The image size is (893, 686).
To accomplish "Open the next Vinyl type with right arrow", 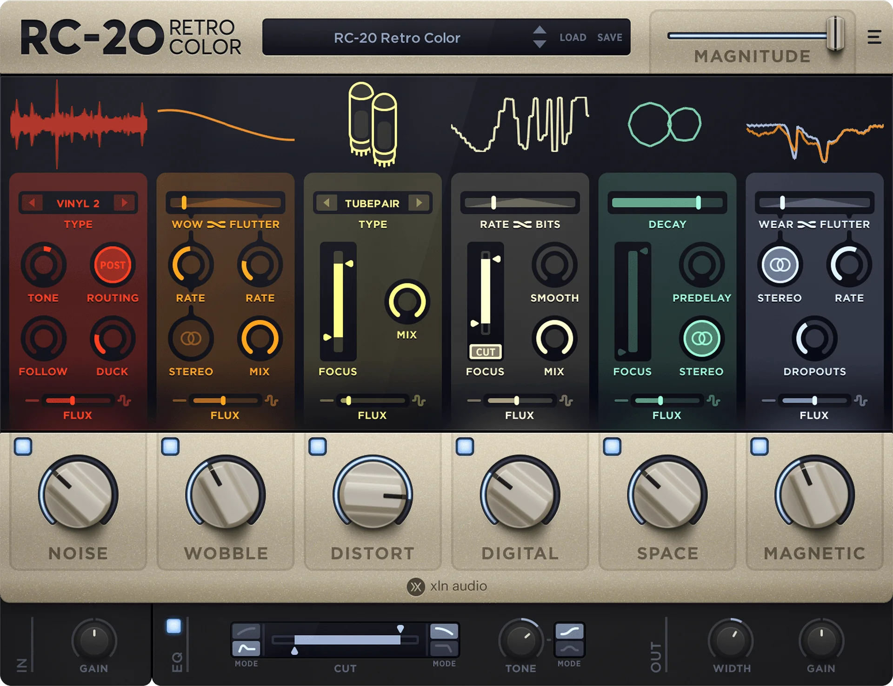I will coord(125,203).
